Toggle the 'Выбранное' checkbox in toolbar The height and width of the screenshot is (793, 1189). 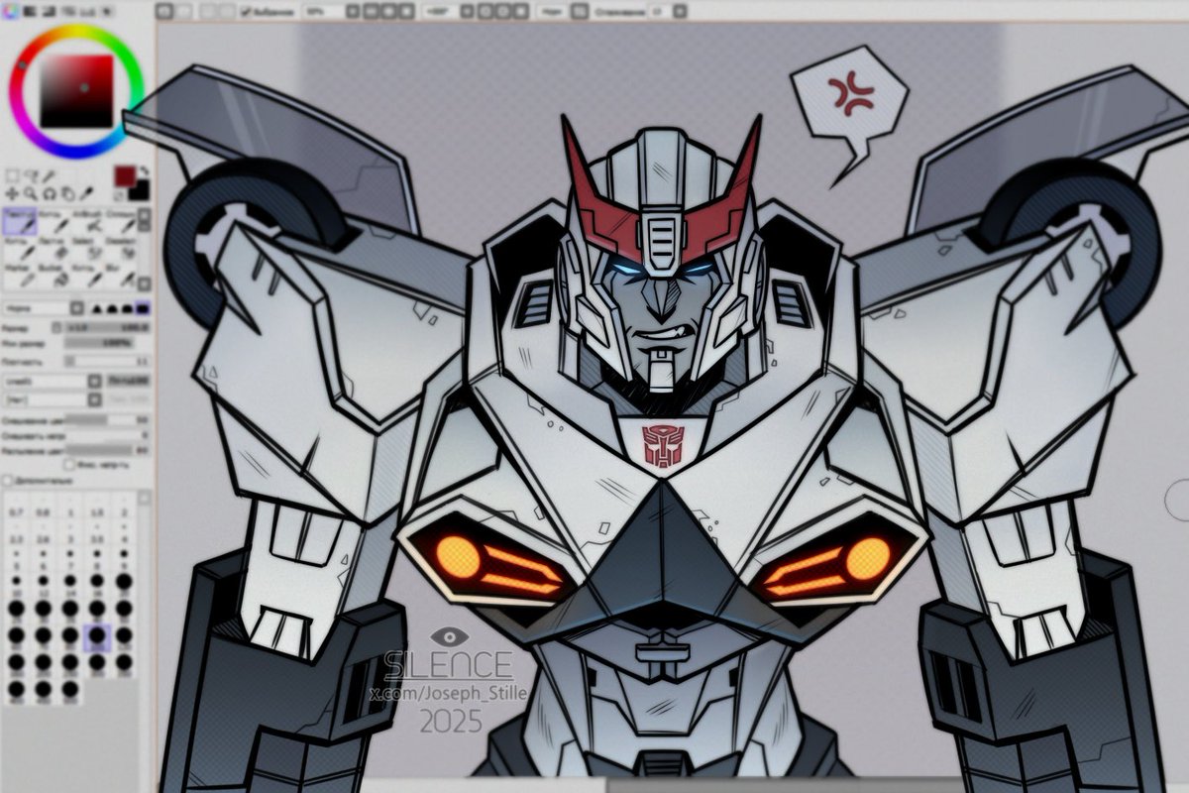pyautogui.click(x=246, y=11)
